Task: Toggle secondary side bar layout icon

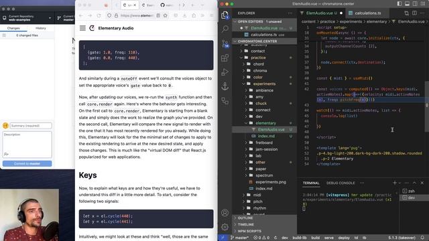Action: pyautogui.click(x=415, y=4)
